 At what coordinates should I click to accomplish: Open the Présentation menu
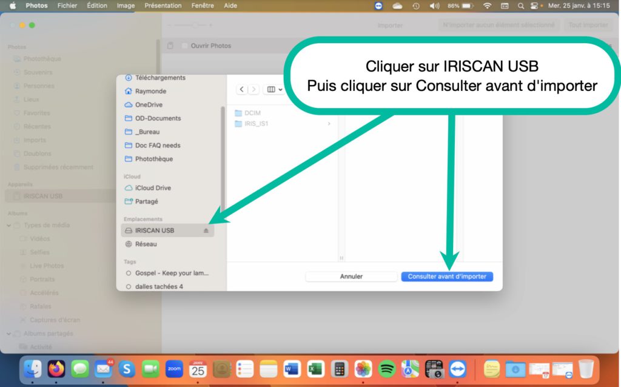click(x=163, y=5)
